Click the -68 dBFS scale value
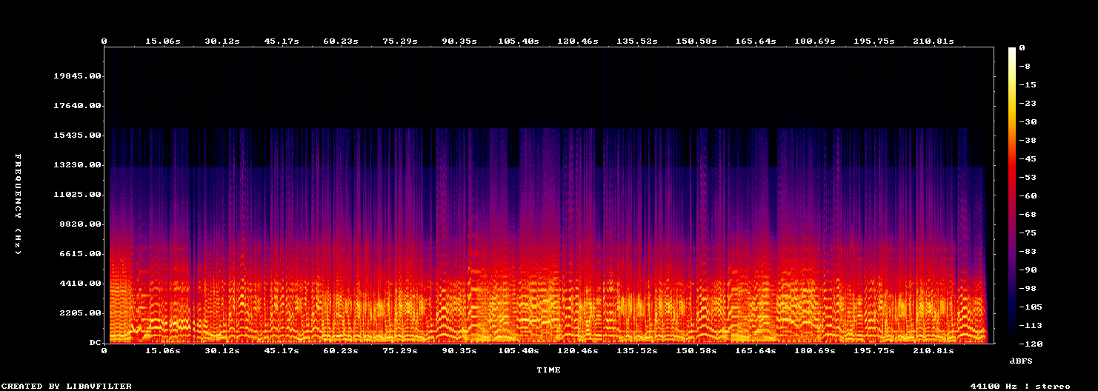Image resolution: width=1098 pixels, height=391 pixels. click(1028, 214)
